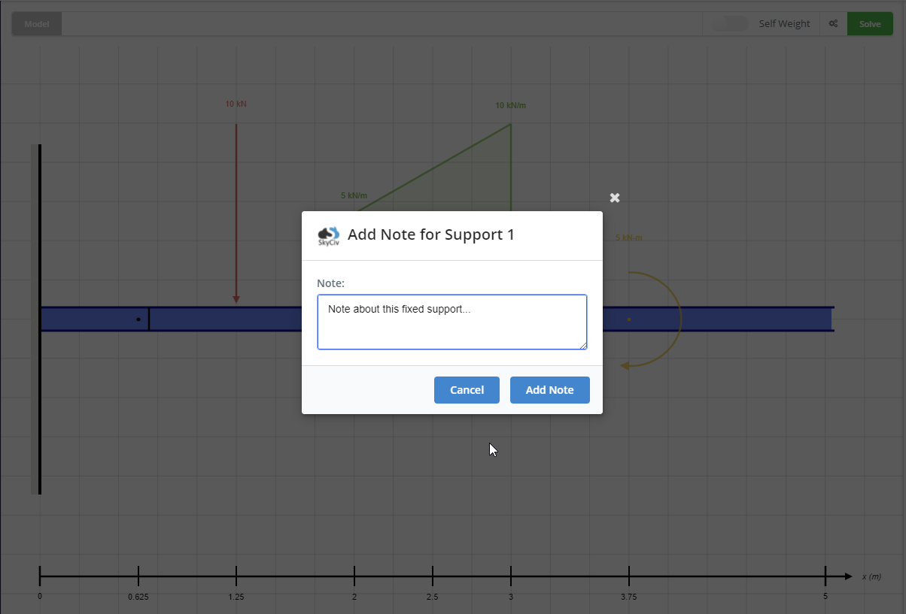
Task: Focus the Note text area
Action: (451, 322)
